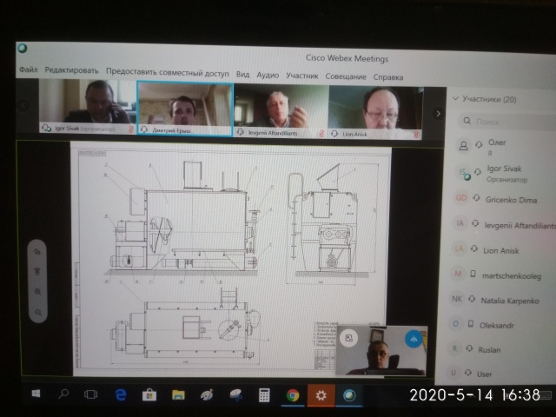Image resolution: width=556 pixels, height=417 pixels.
Task: Click the phone icon beside martschenkooleg
Action: (473, 274)
